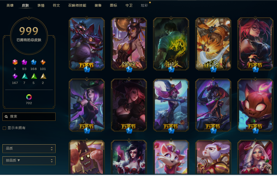Viewport: 277px width, 176px height.
Task: Click the teal triangle gem above 7
Action: (x=25, y=76)
